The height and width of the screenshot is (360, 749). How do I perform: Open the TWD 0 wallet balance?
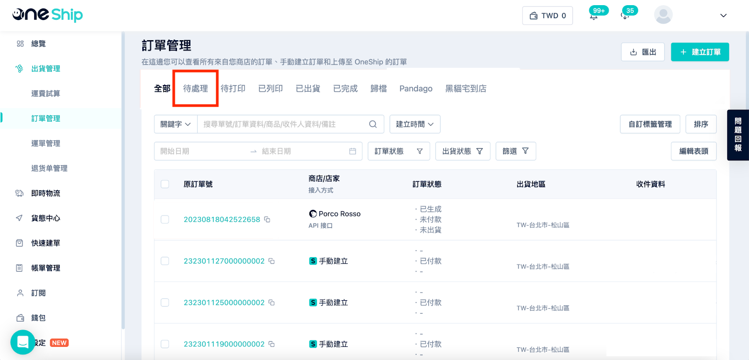547,16
